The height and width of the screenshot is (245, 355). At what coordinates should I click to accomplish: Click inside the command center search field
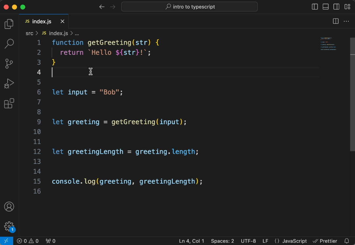pyautogui.click(x=189, y=7)
